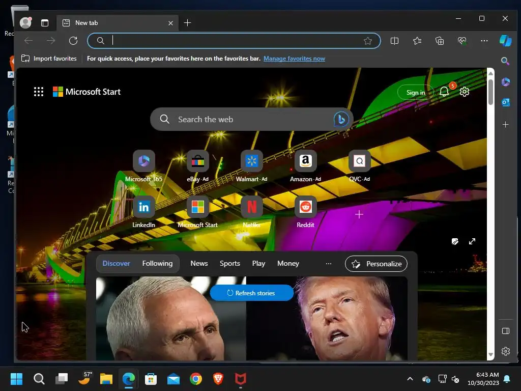521x391 pixels.
Task: Open the Microsoft Start quick link
Action: click(x=198, y=212)
